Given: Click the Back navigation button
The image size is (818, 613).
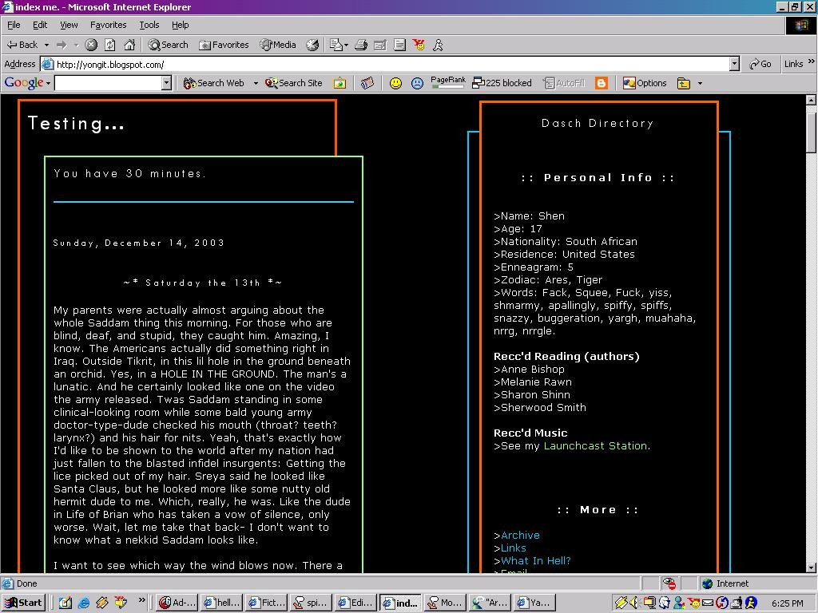Looking at the screenshot, I should pyautogui.click(x=22, y=45).
